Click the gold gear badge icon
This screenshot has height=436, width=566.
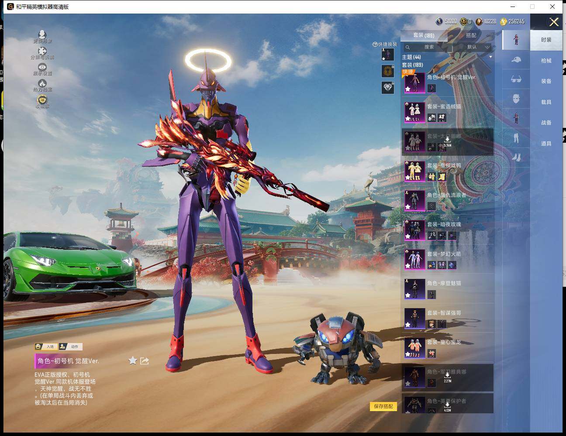pos(42,100)
